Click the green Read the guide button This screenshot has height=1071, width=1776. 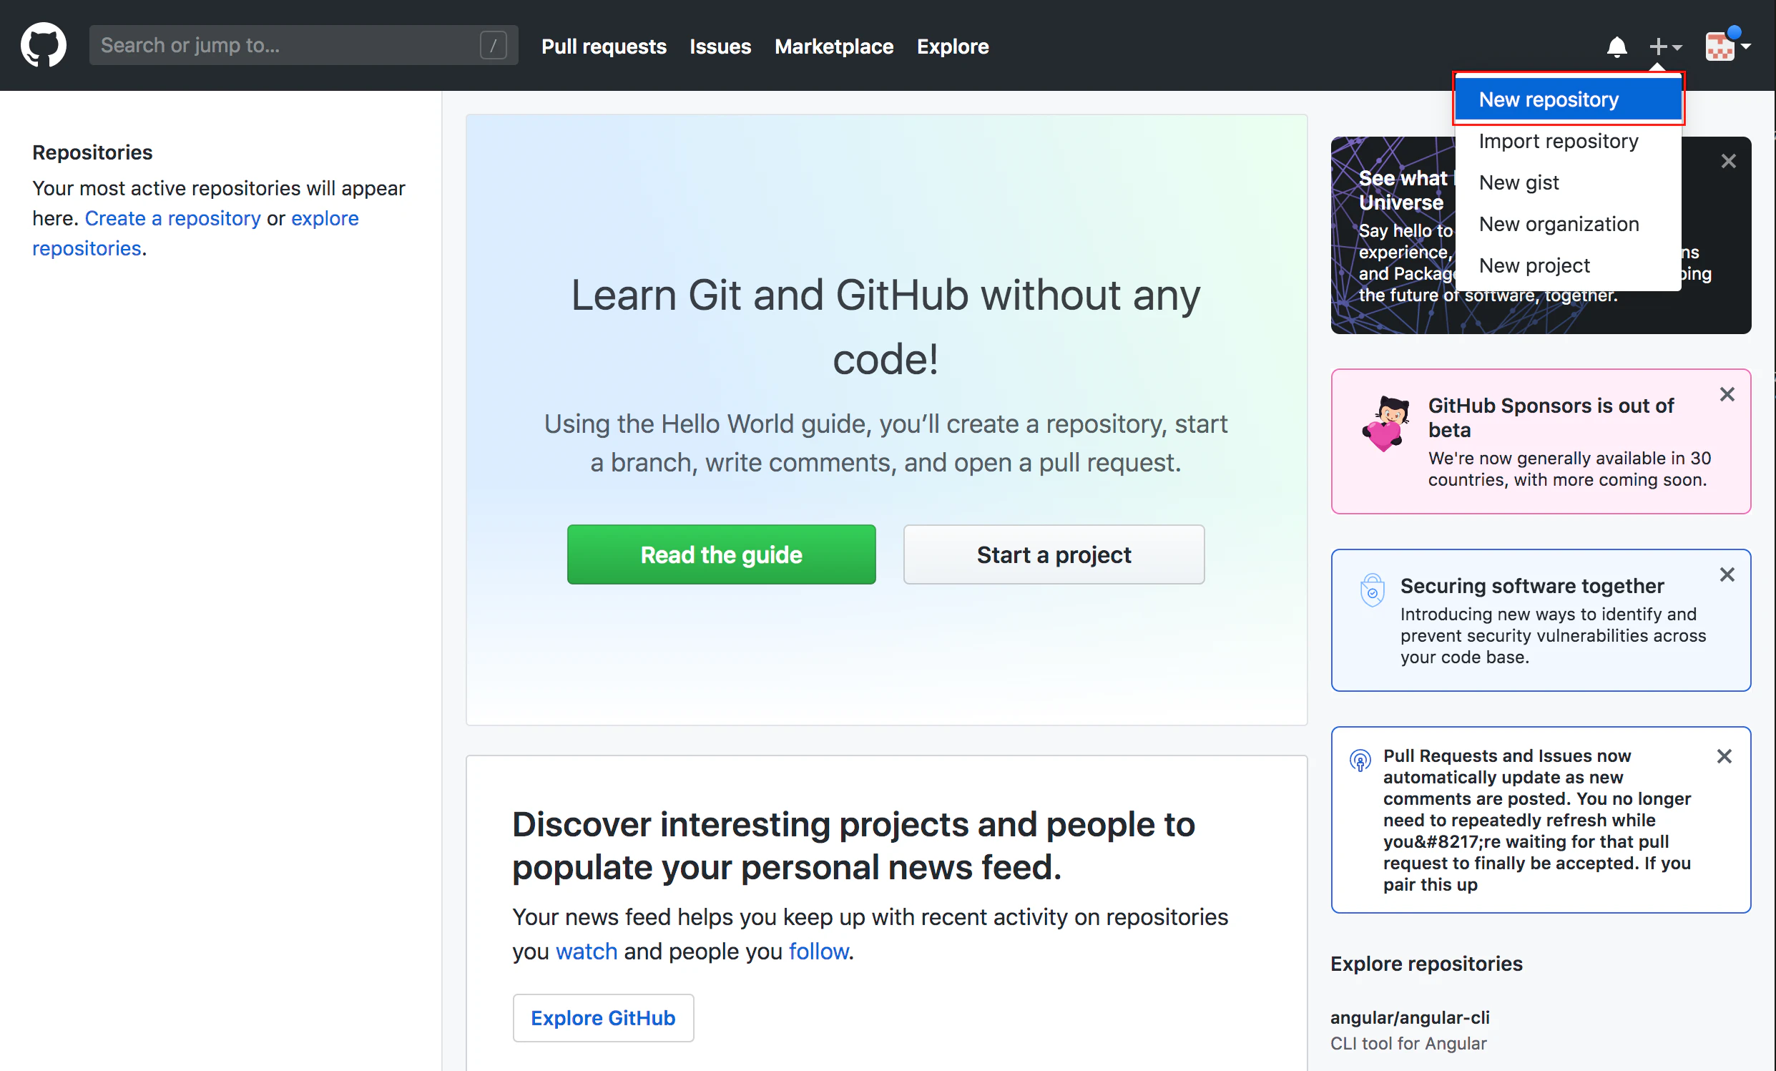722,554
